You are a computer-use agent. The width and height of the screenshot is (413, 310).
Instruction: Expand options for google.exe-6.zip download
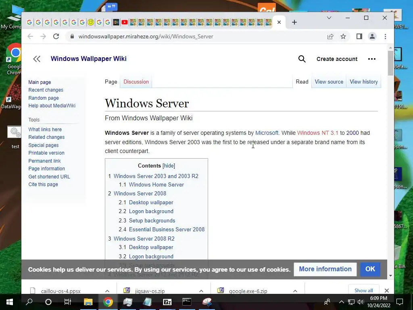coord(295,291)
